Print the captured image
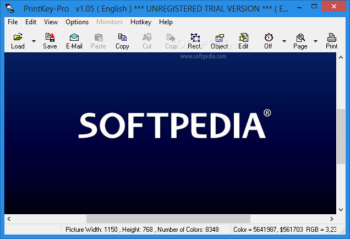350x239 pixels. pyautogui.click(x=331, y=41)
